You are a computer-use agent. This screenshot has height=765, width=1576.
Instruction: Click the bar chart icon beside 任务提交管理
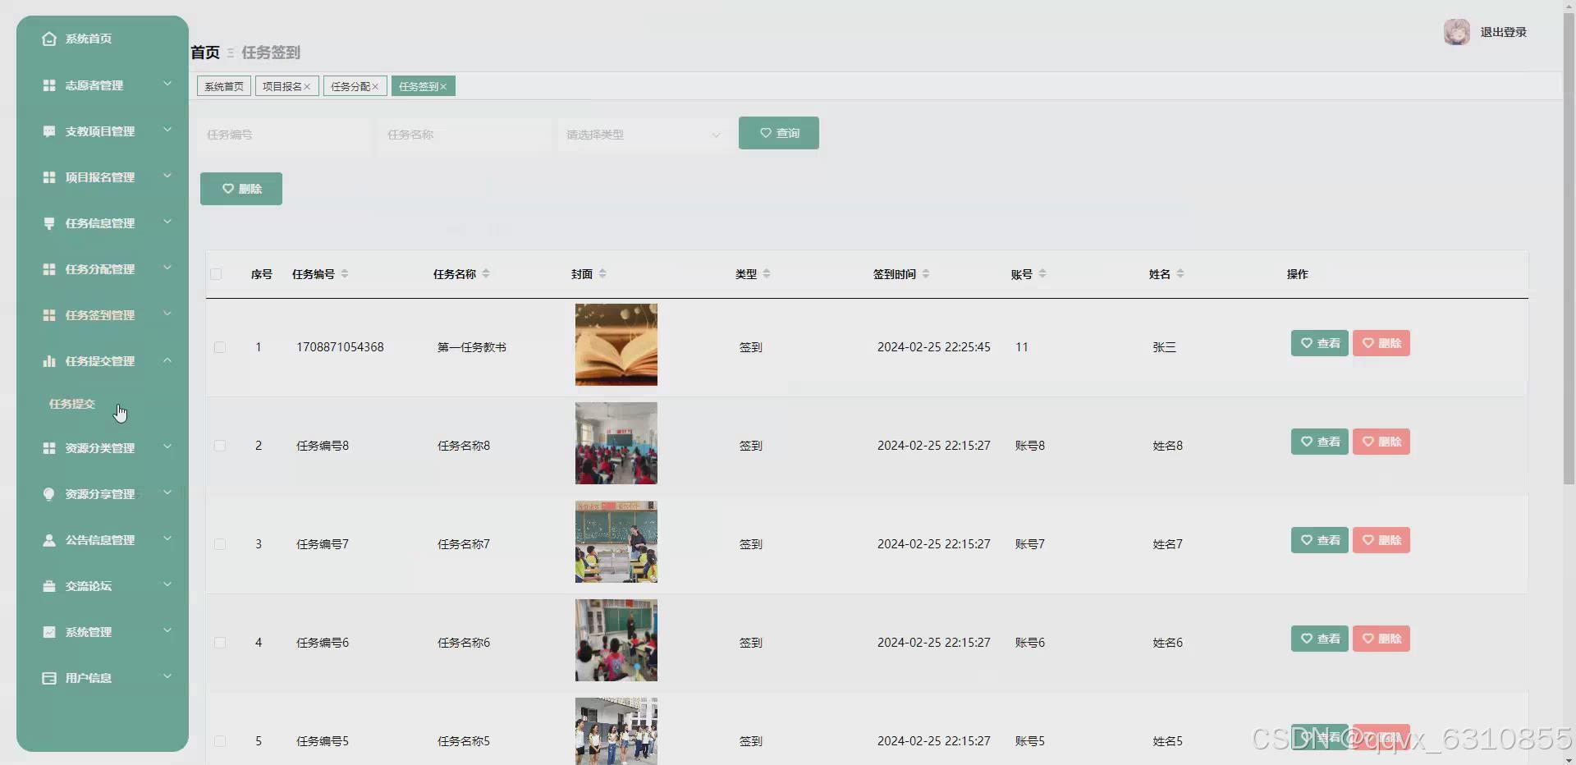[49, 361]
